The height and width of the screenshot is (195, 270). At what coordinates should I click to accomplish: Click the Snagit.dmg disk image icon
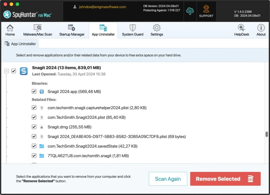click(42, 127)
